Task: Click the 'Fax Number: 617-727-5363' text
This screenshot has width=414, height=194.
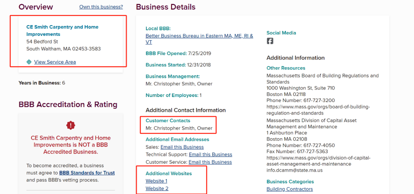Action: [297, 151]
